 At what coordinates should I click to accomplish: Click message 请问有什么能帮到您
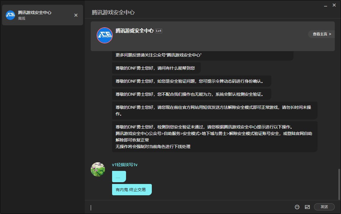pos(156,68)
